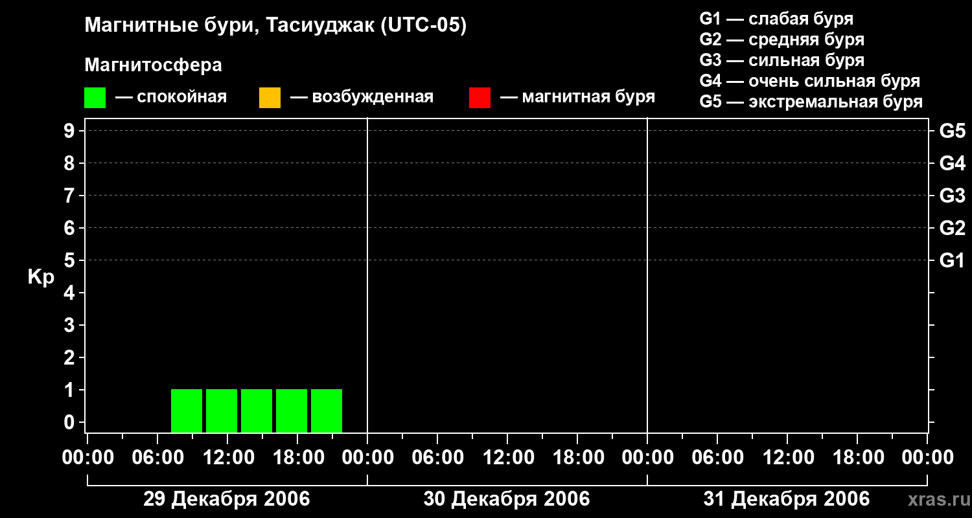Select the first green Kp bar on 29 December
Image resolution: width=972 pixels, height=518 pixels.
coord(187,411)
